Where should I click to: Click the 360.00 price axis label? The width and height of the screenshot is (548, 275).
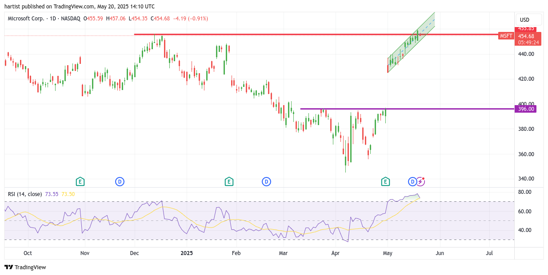pyautogui.click(x=525, y=154)
